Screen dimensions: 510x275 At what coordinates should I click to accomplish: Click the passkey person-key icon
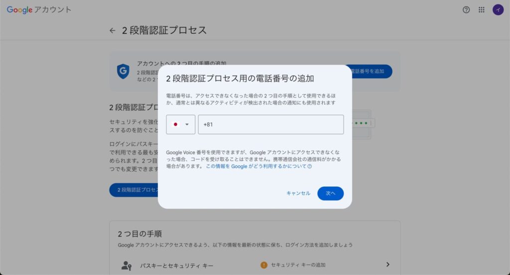[x=126, y=266]
